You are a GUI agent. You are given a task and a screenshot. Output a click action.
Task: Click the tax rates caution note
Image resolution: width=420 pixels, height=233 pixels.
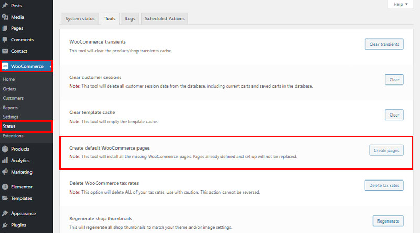(x=165, y=192)
